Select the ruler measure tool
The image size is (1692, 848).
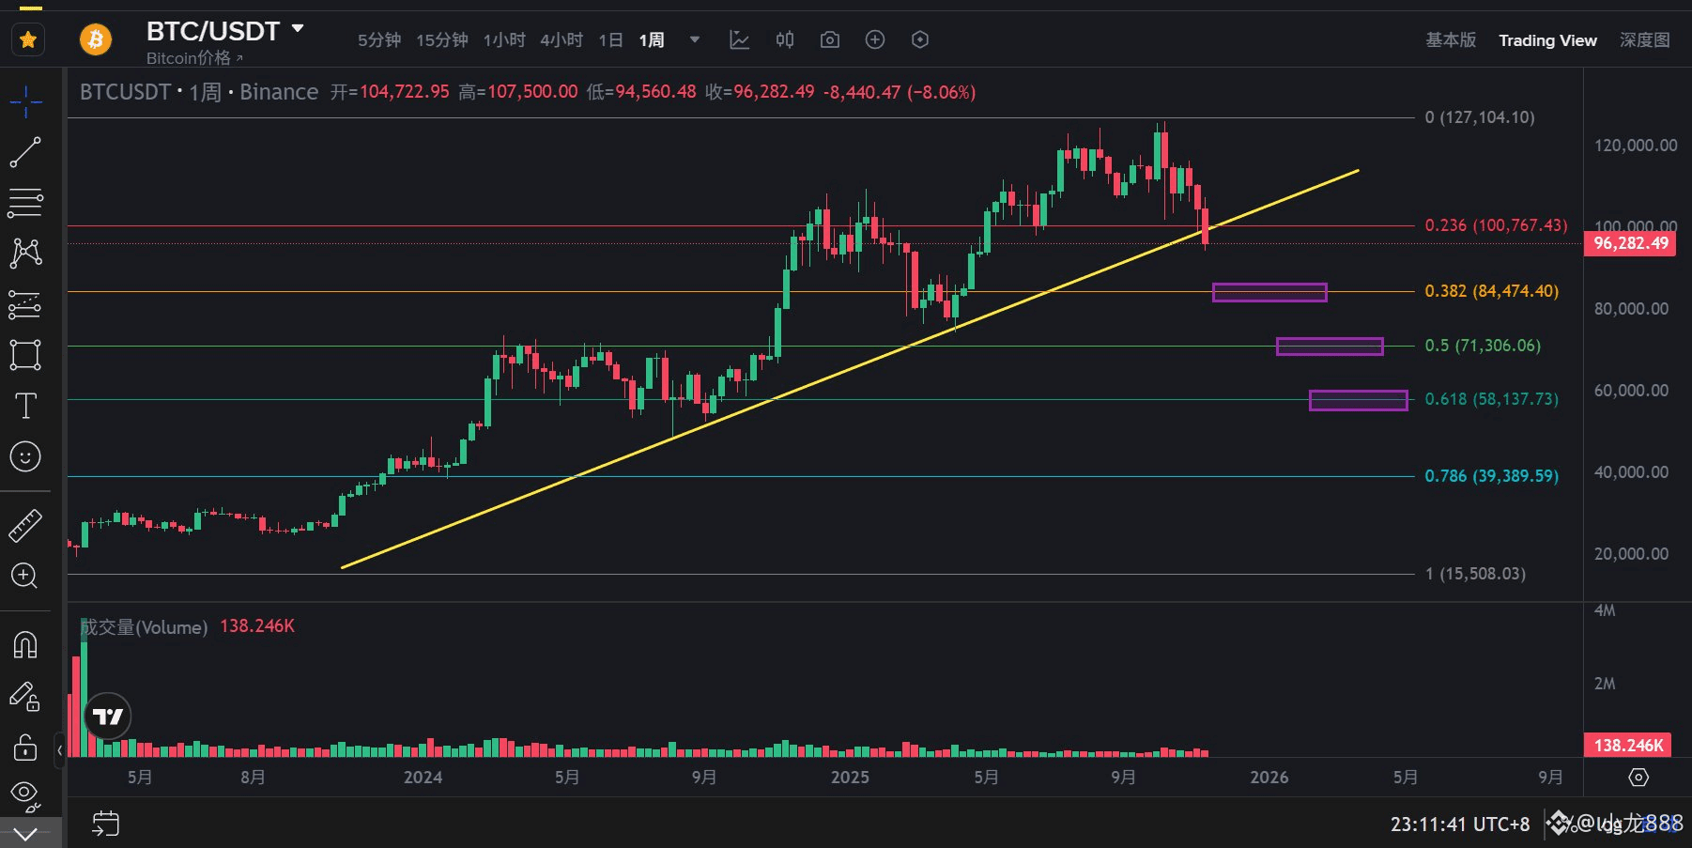pyautogui.click(x=25, y=526)
